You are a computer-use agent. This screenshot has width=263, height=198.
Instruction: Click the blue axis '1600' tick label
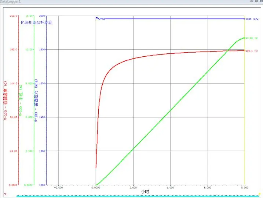coord(42,84)
